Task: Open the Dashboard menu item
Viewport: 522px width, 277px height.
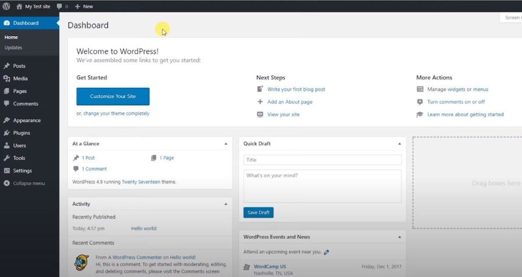Action: [30, 23]
